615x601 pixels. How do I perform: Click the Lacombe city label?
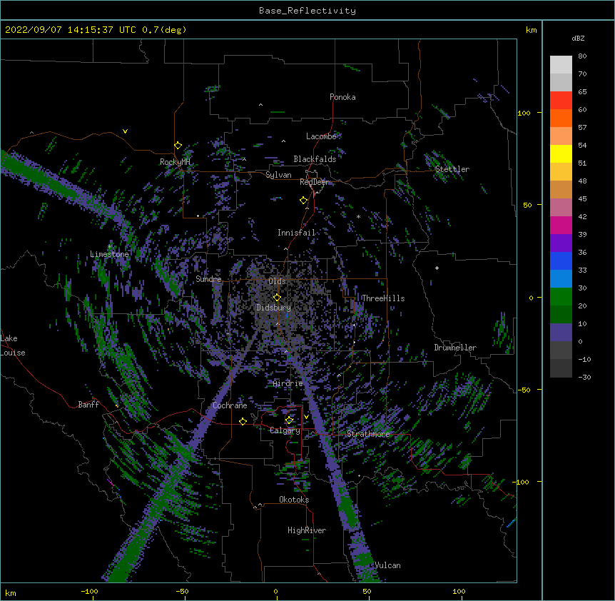(x=321, y=136)
